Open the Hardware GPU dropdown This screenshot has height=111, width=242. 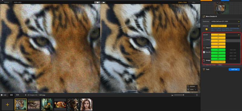coord(225,21)
